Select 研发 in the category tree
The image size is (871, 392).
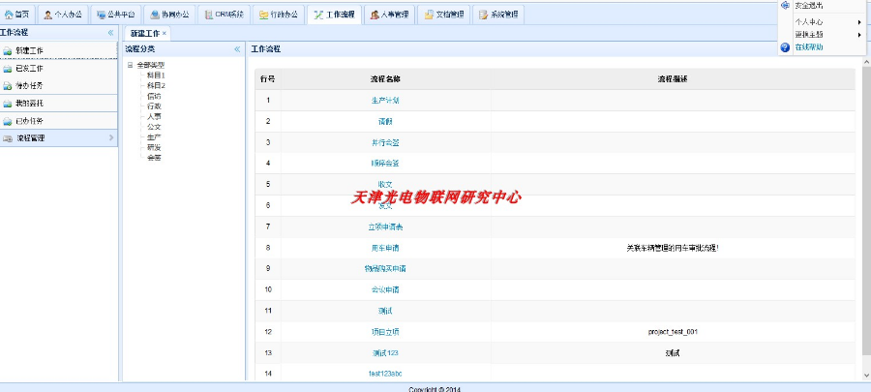(x=154, y=147)
